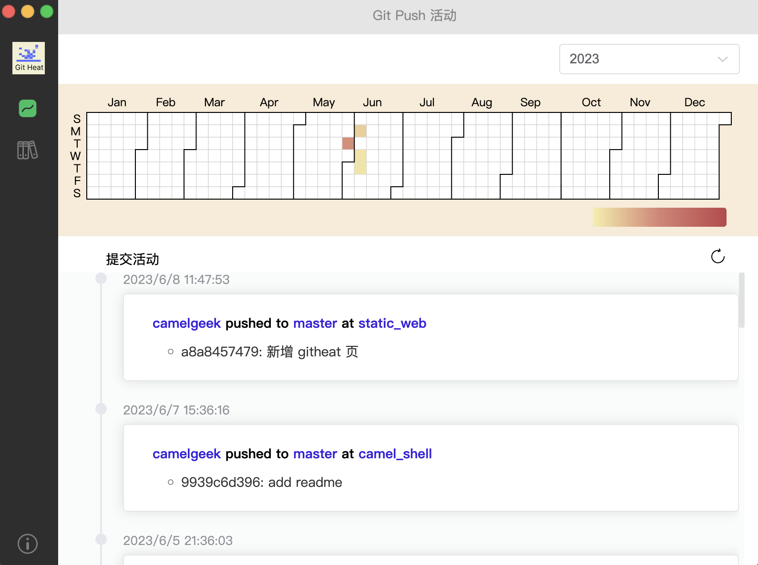Screen dimensions: 758x565
Task: Click the timeline dot for 2023/6/8
Action: click(101, 278)
